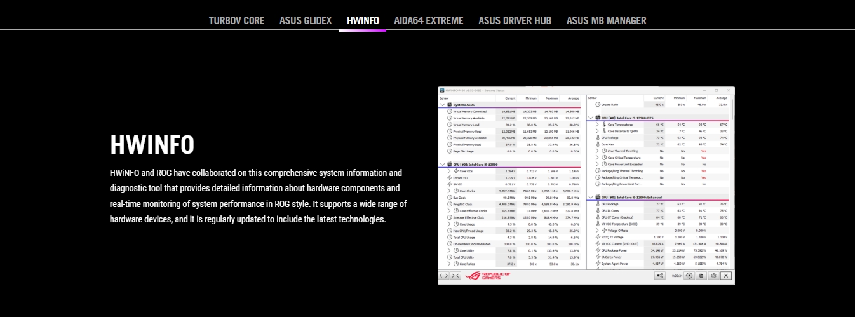Click the HWiNFO title bar app icon
Screen dimensions: 855x317
[x=442, y=90]
